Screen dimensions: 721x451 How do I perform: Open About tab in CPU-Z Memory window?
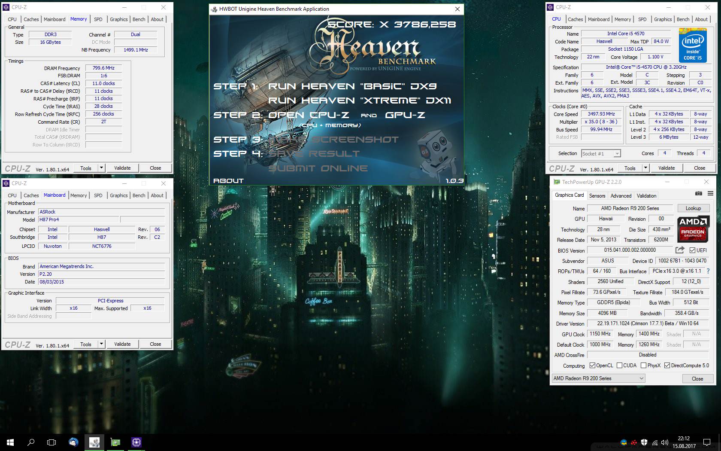pyautogui.click(x=157, y=19)
